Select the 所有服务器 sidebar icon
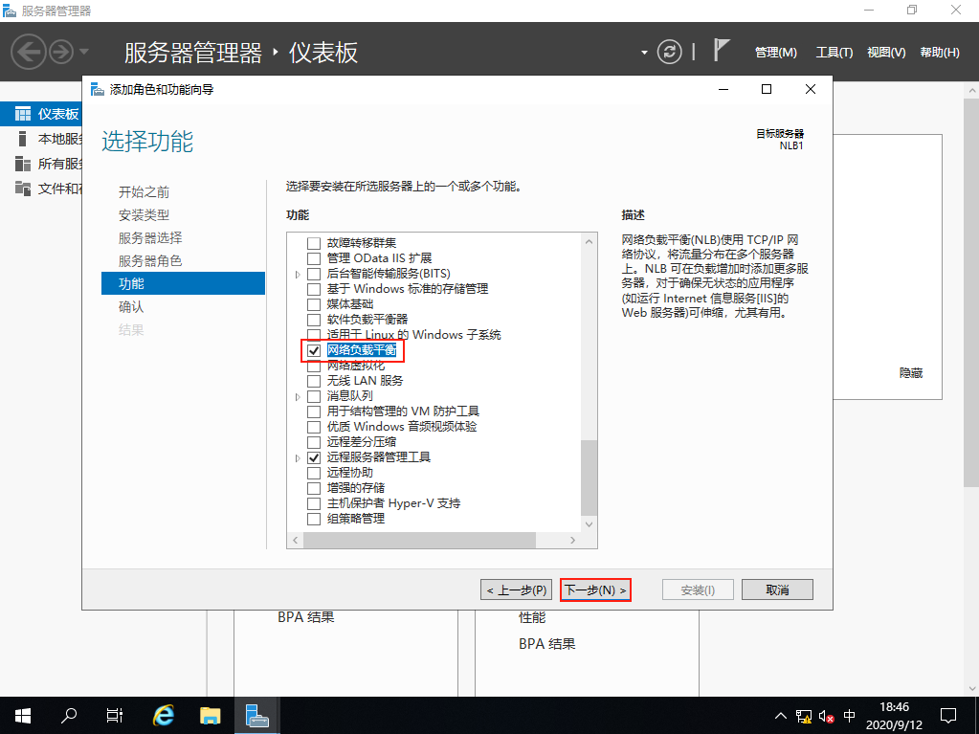 [22, 164]
